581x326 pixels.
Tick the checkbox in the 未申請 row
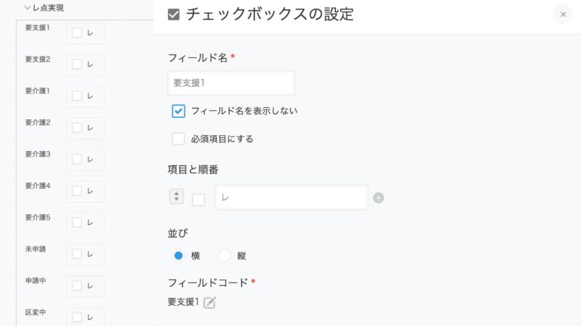[77, 254]
